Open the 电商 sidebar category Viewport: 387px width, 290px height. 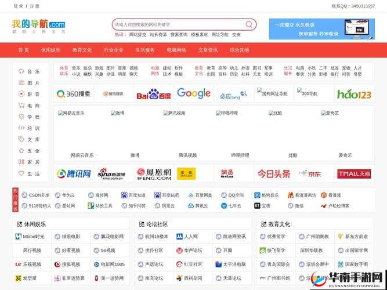[30, 106]
